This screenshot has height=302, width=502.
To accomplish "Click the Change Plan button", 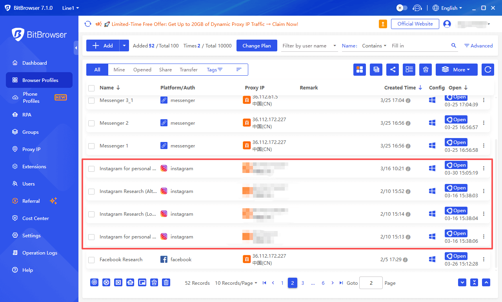I will (257, 45).
